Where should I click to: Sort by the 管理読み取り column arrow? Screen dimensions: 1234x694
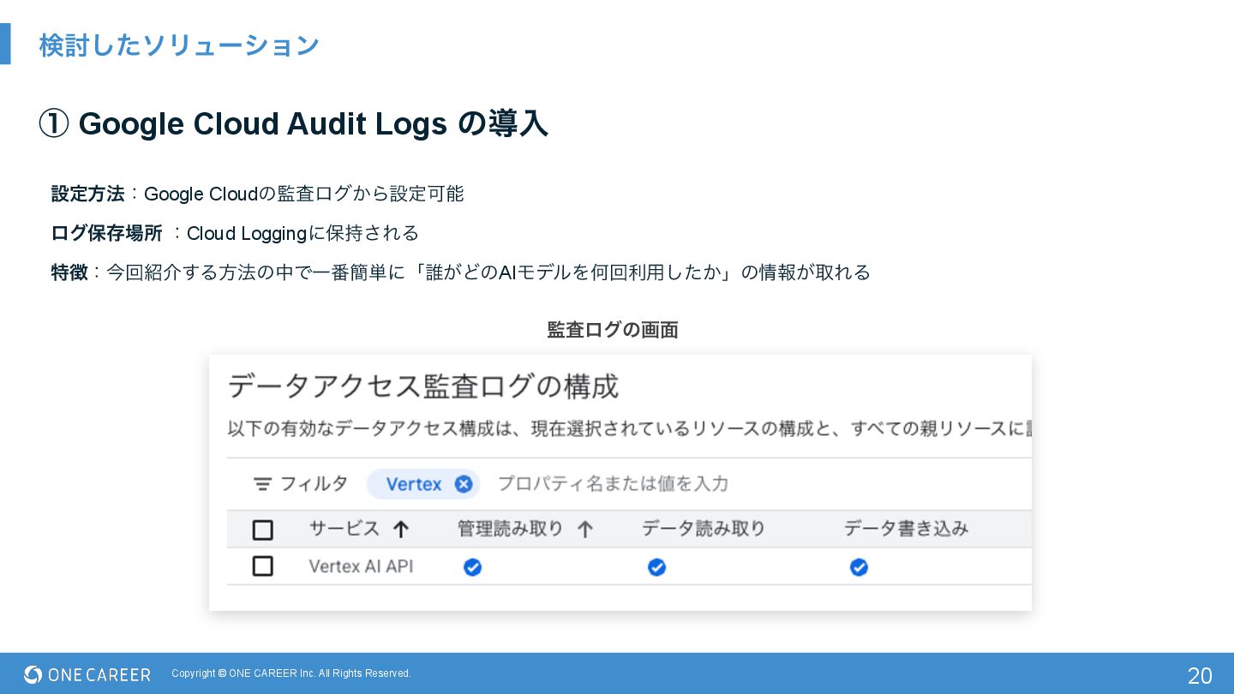(585, 529)
